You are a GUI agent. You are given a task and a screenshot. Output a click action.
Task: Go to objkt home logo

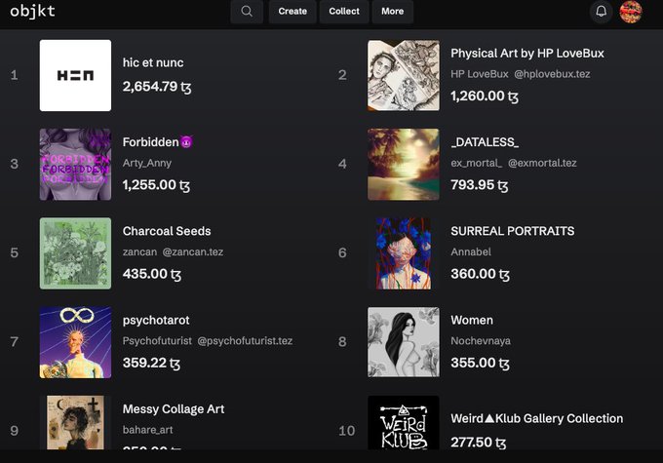point(32,11)
